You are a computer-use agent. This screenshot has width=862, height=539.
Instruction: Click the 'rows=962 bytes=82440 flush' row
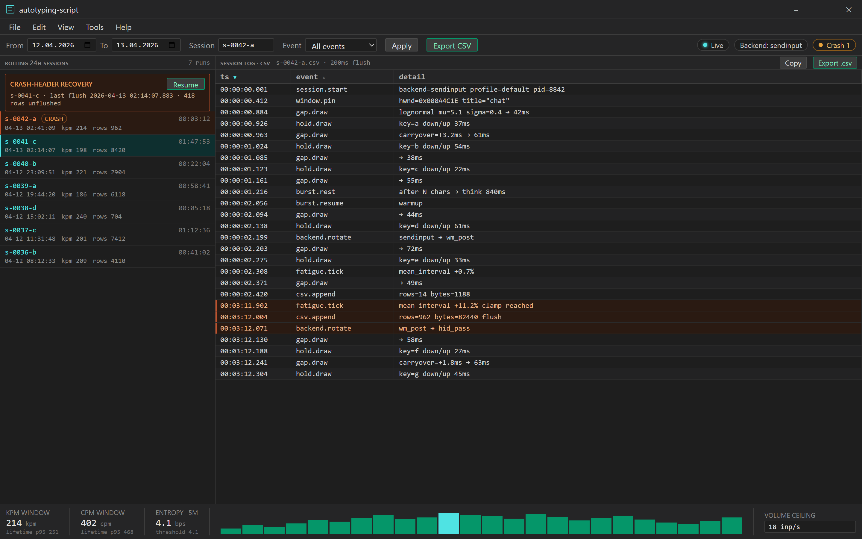(538, 317)
